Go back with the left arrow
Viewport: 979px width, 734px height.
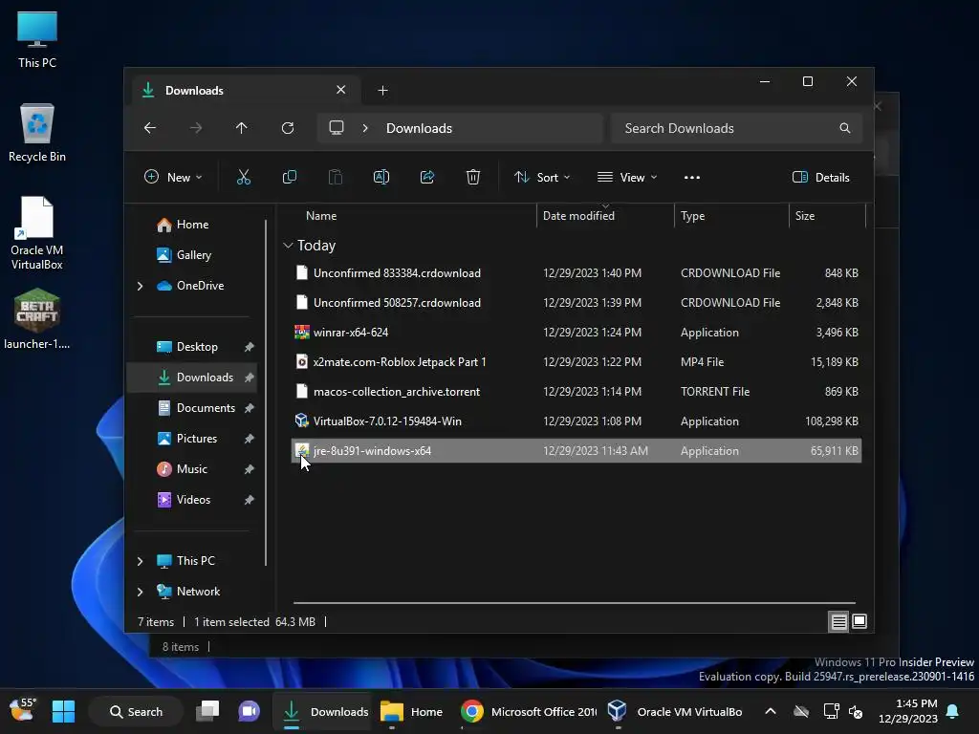pyautogui.click(x=150, y=128)
